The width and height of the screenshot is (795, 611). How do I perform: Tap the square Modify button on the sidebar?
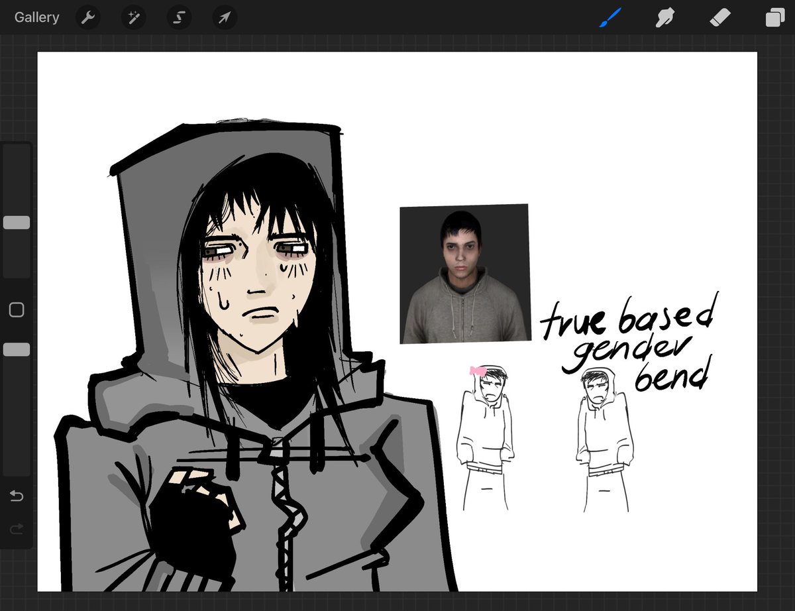(x=17, y=309)
